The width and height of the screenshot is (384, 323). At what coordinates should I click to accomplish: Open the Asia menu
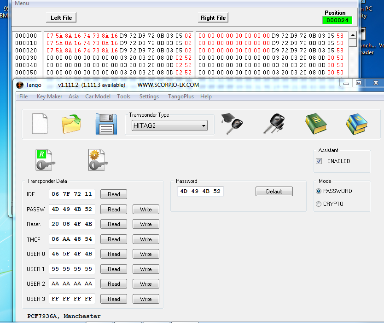tap(74, 96)
